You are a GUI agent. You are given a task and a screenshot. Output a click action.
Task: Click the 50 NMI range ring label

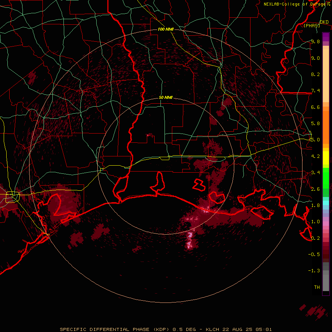(166, 97)
